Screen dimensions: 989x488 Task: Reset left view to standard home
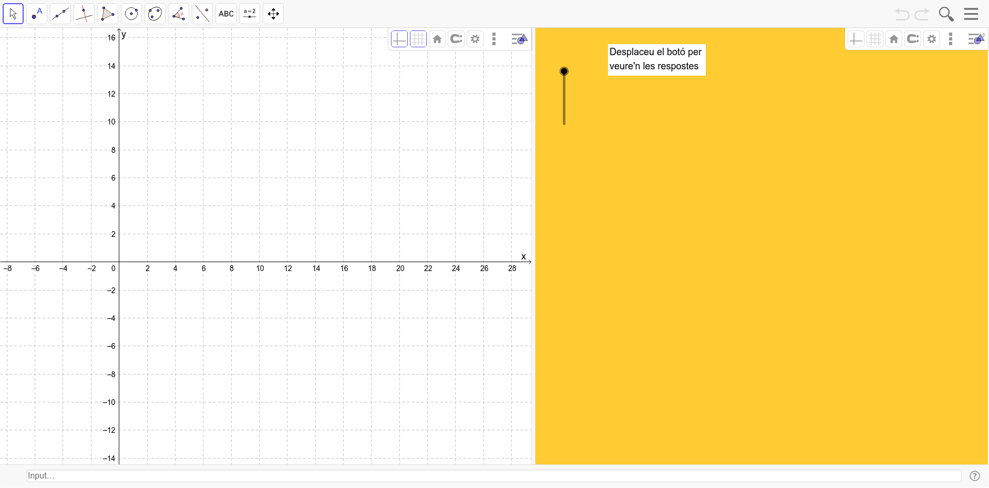437,39
